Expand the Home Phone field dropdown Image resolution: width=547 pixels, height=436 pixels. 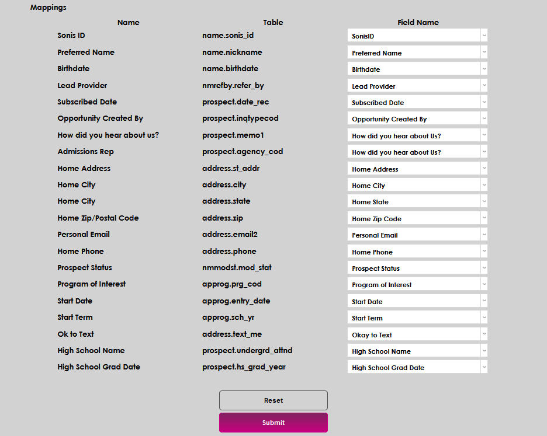[417, 252]
